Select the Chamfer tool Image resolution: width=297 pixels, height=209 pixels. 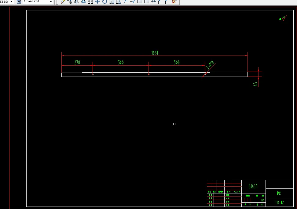pos(159,2)
